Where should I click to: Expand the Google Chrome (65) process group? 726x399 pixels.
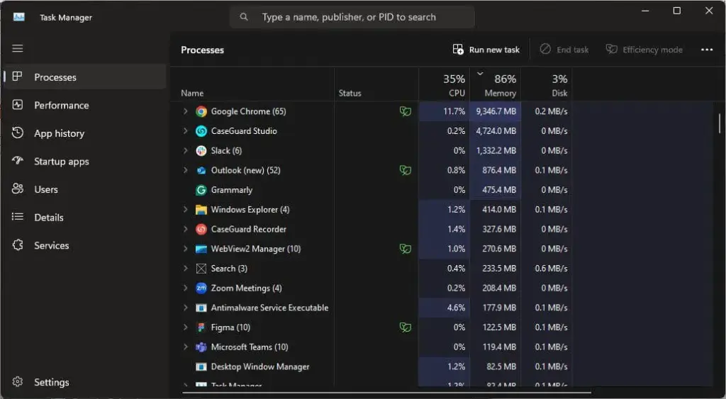[185, 111]
